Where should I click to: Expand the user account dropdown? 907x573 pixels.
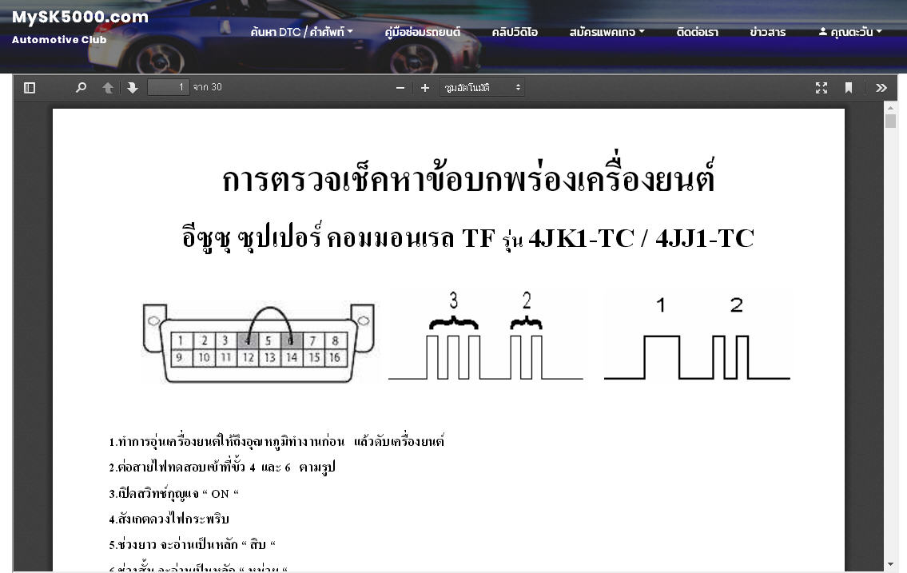tap(850, 32)
